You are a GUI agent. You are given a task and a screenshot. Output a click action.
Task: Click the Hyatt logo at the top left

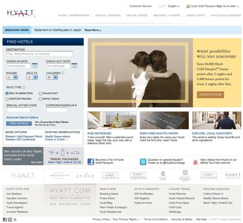pyautogui.click(x=21, y=13)
